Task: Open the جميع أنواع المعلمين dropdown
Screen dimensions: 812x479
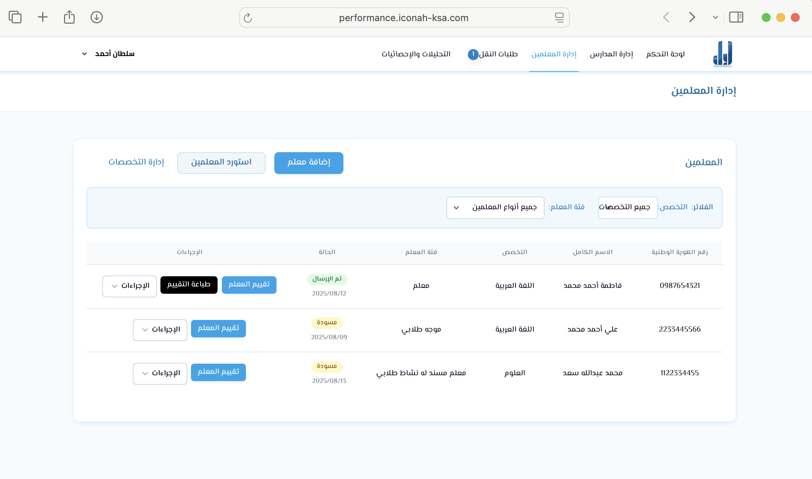Action: pyautogui.click(x=495, y=207)
